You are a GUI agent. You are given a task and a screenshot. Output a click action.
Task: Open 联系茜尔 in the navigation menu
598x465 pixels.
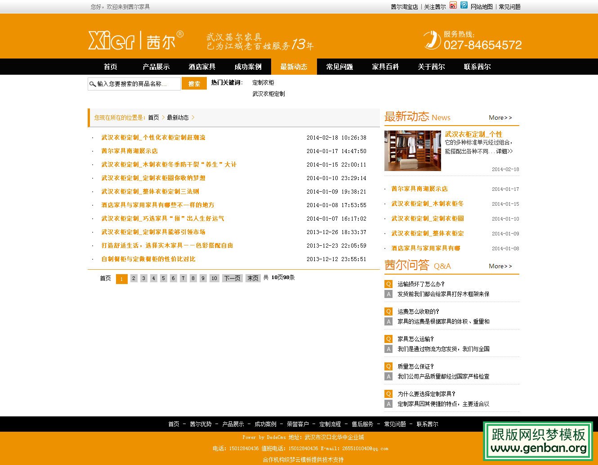tap(477, 67)
